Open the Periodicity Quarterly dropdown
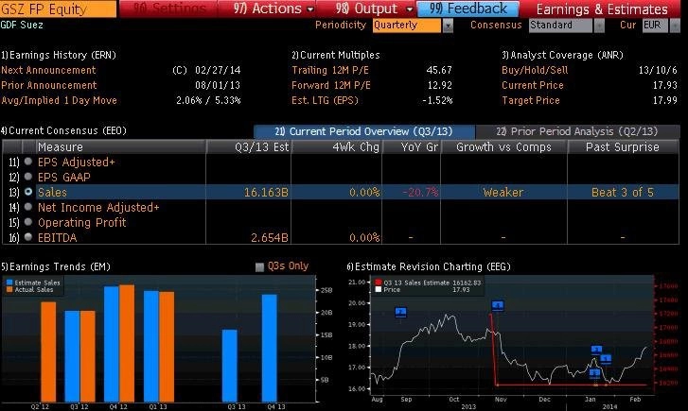Screen dimensions: 688x411 [x=448, y=26]
